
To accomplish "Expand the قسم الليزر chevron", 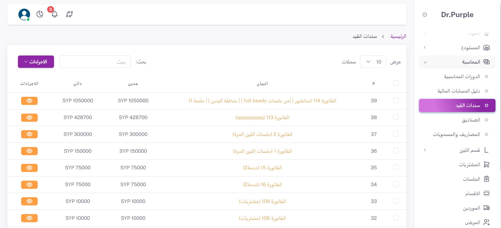I will (x=425, y=150).
